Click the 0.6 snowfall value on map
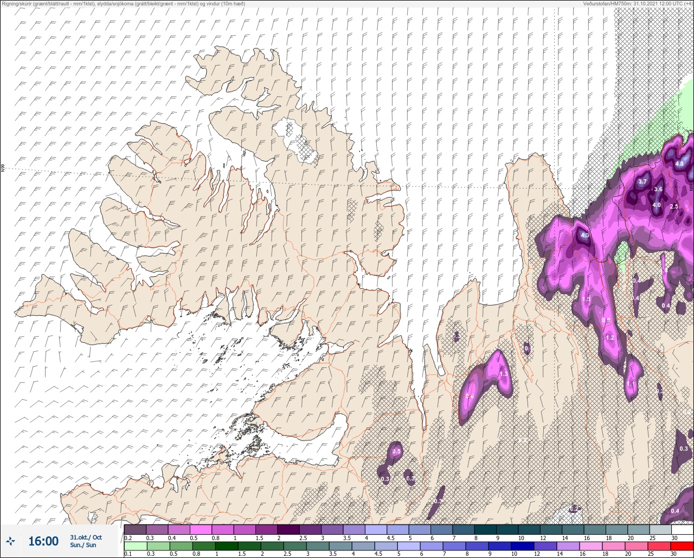The image size is (694, 558). coord(470,396)
